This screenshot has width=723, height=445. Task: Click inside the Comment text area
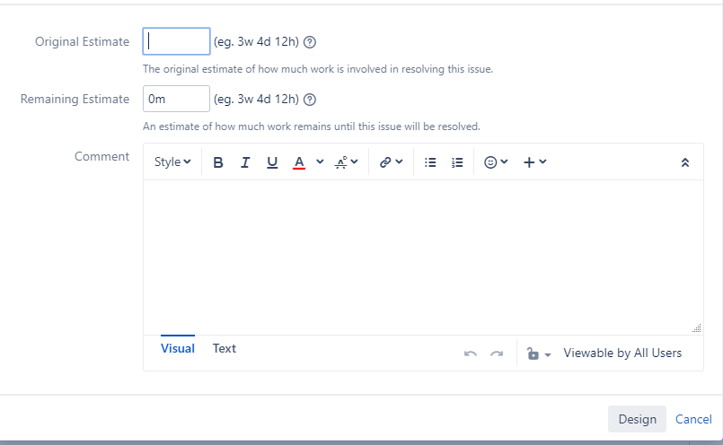(x=423, y=257)
